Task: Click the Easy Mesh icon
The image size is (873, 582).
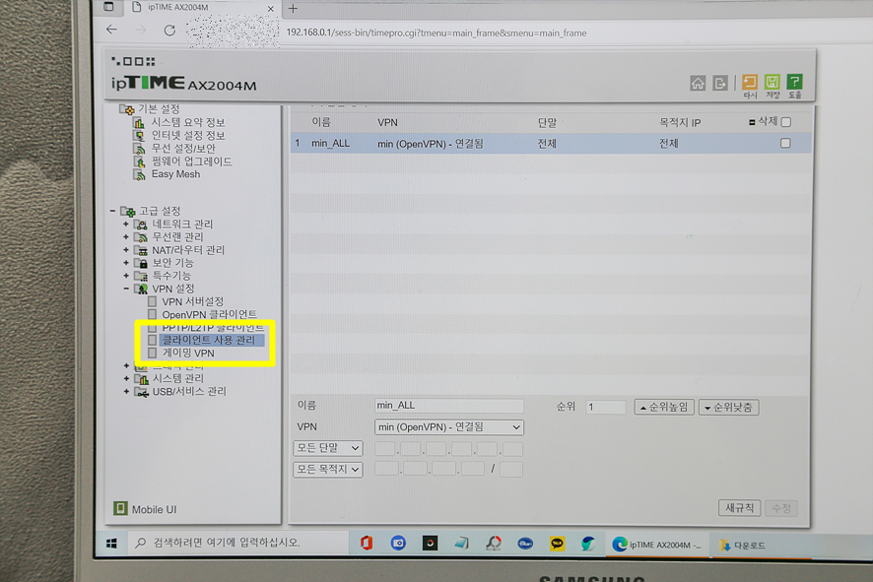Action: click(139, 174)
